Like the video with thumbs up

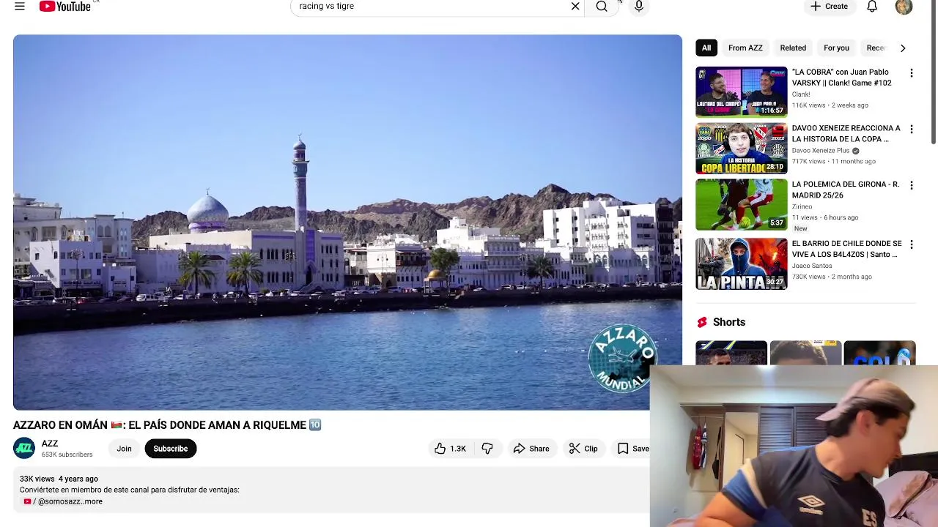[x=450, y=449]
